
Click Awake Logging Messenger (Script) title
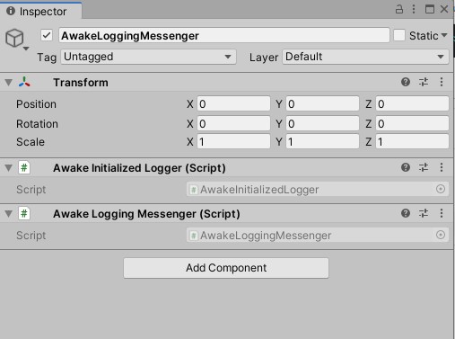click(146, 214)
